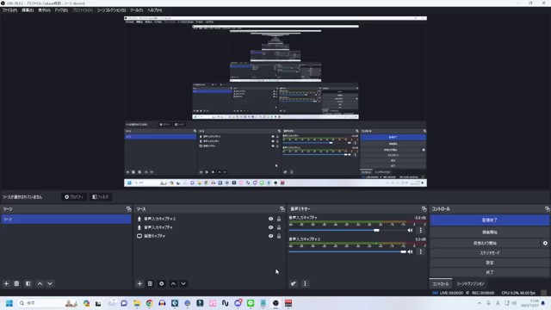Open source properties gear in sources toolbar
Screen dimensions: 551x310
161,283
